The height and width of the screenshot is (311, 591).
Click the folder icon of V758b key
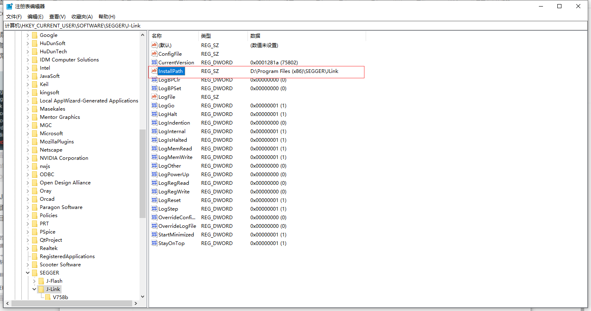tap(48, 297)
